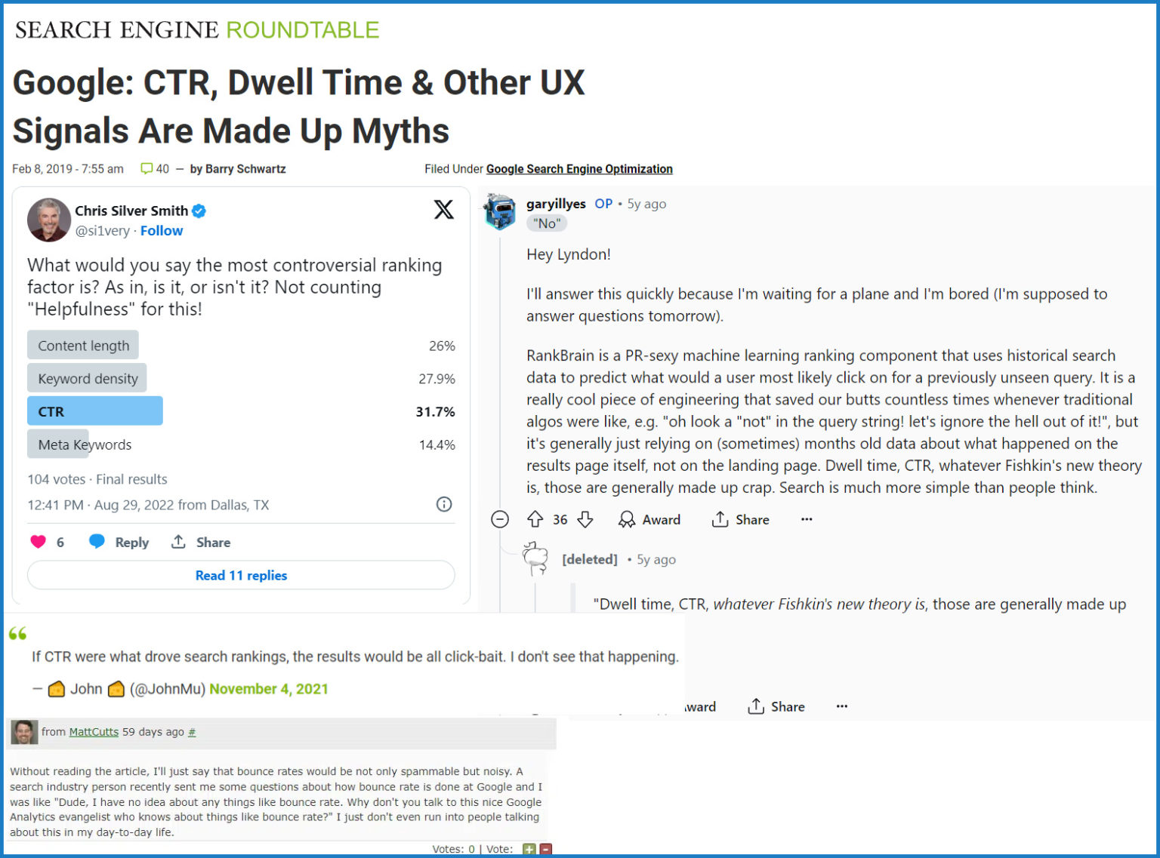Give an Award to garyillyes's comment
This screenshot has width=1160, height=858.
[x=649, y=519]
